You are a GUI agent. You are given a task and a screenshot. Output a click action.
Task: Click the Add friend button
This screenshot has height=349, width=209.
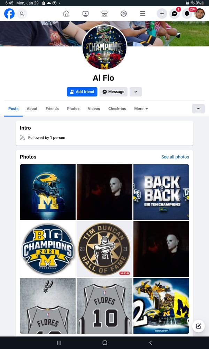point(82,92)
